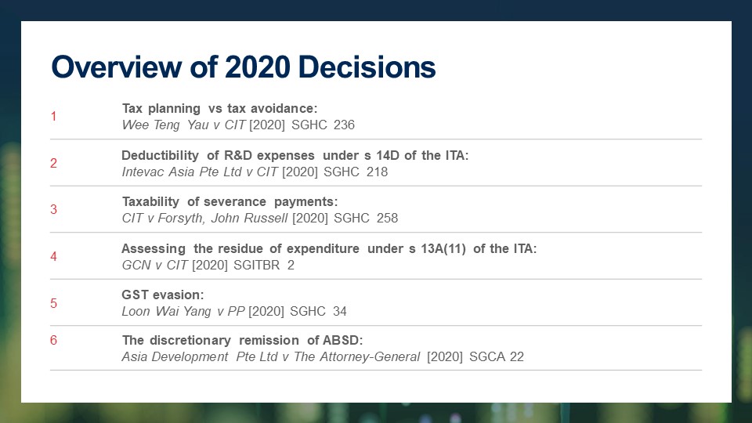
Task: Click the Intevac Asia Pte Ltd citation
Action: (x=255, y=172)
